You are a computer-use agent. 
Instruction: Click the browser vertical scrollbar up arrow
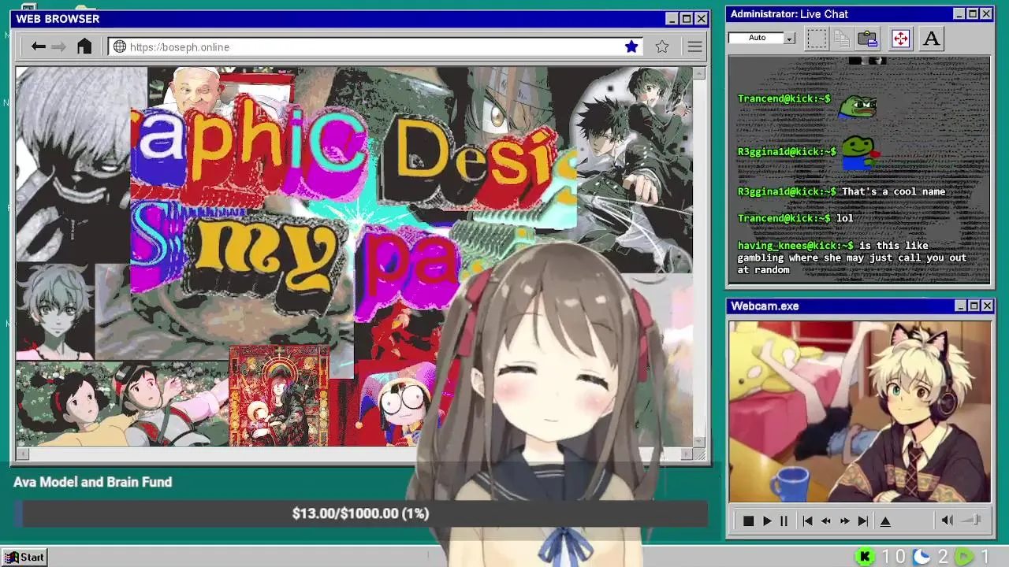[698, 73]
